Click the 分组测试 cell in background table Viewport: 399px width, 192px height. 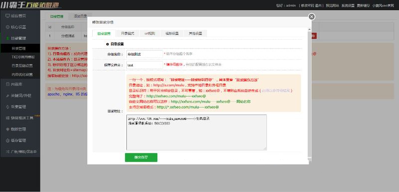point(68,36)
